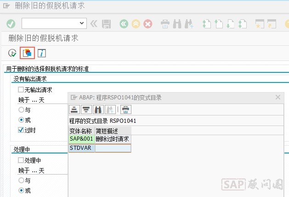Uncheck the 过时 checkbox
Viewport: 289px width, 197px height.
click(21, 130)
